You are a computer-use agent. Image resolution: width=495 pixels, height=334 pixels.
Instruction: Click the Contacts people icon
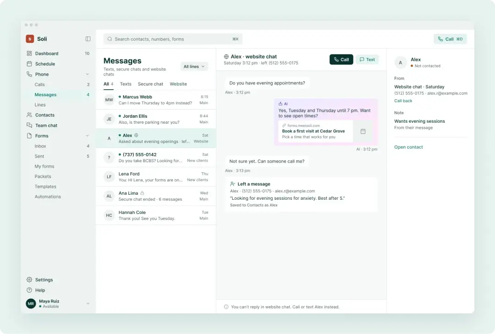tap(29, 115)
